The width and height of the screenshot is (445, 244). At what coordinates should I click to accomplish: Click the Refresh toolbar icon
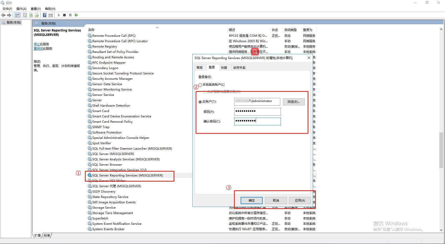pos(31,15)
